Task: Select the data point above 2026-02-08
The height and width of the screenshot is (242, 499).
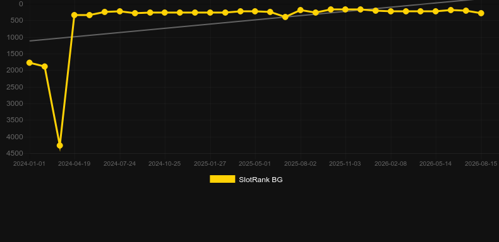Action: tap(391, 11)
